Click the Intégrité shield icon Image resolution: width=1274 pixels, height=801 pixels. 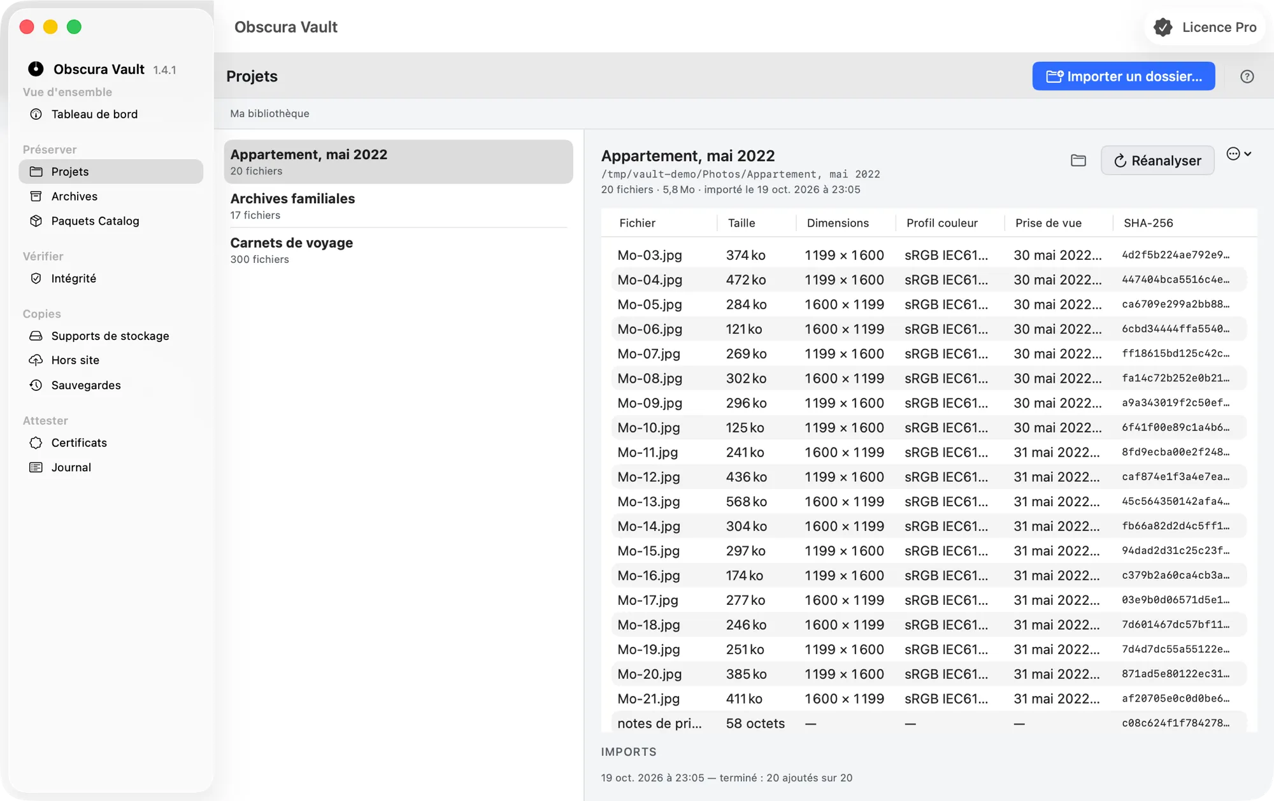(x=36, y=278)
